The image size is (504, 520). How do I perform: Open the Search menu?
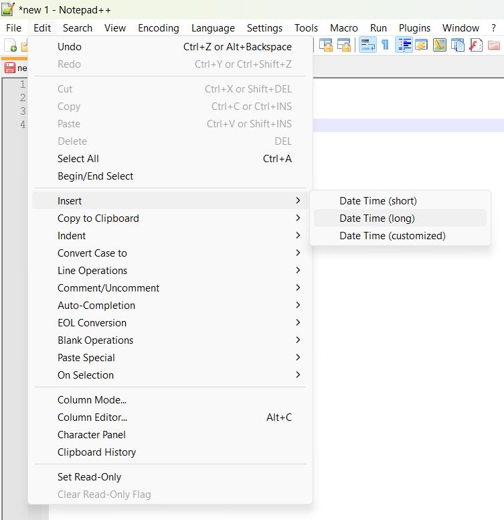[x=78, y=28]
